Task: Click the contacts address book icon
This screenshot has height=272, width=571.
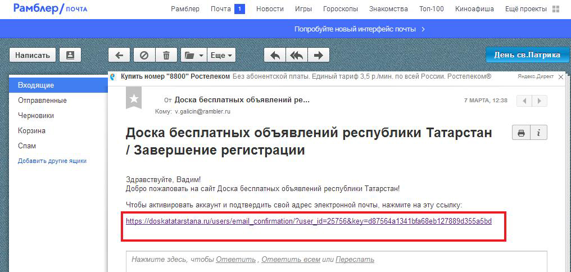Action: tap(70, 55)
